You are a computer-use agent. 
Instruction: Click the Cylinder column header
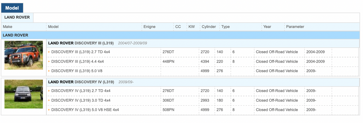pyautogui.click(x=209, y=27)
